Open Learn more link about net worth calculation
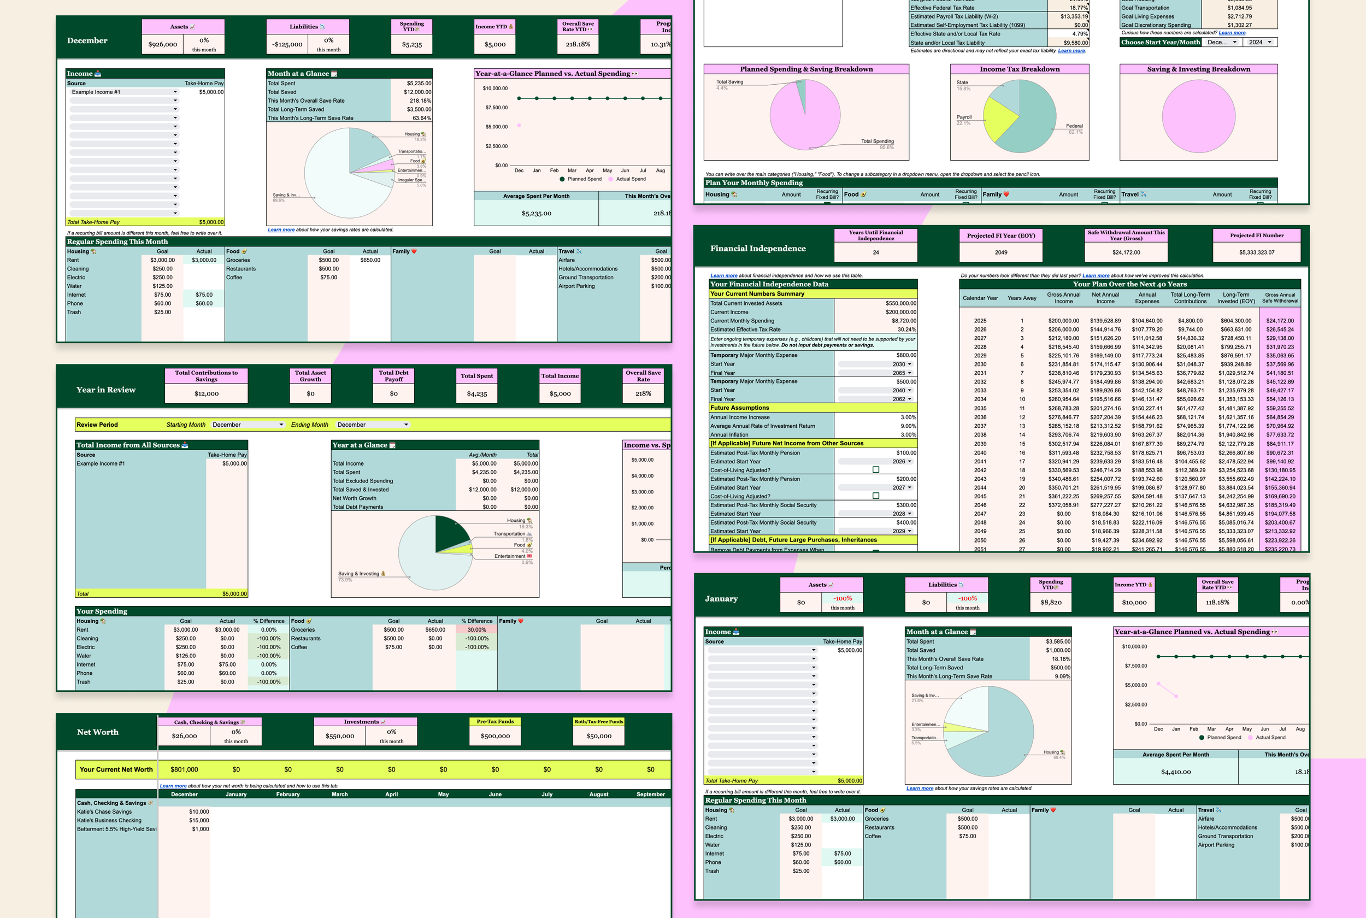 click(x=173, y=786)
